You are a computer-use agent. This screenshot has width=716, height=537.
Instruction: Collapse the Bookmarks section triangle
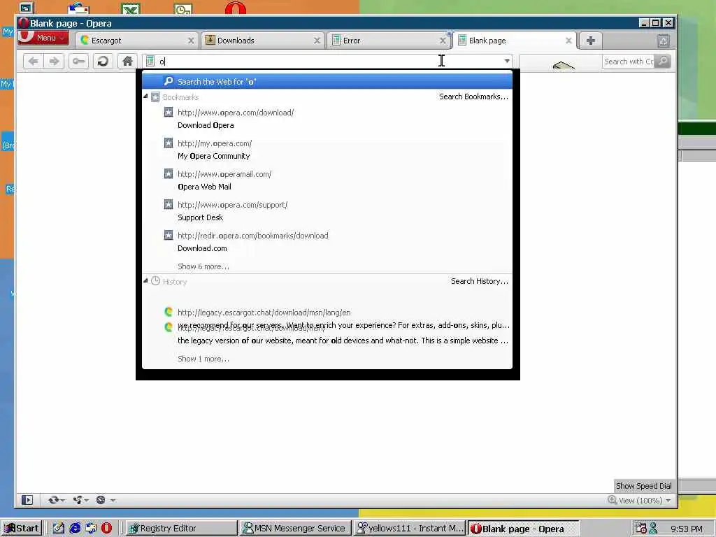pos(145,96)
